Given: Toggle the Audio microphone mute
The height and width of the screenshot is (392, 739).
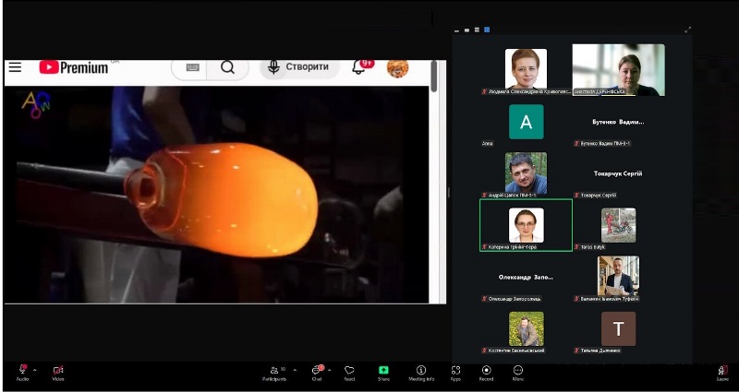Looking at the screenshot, I should 22,372.
